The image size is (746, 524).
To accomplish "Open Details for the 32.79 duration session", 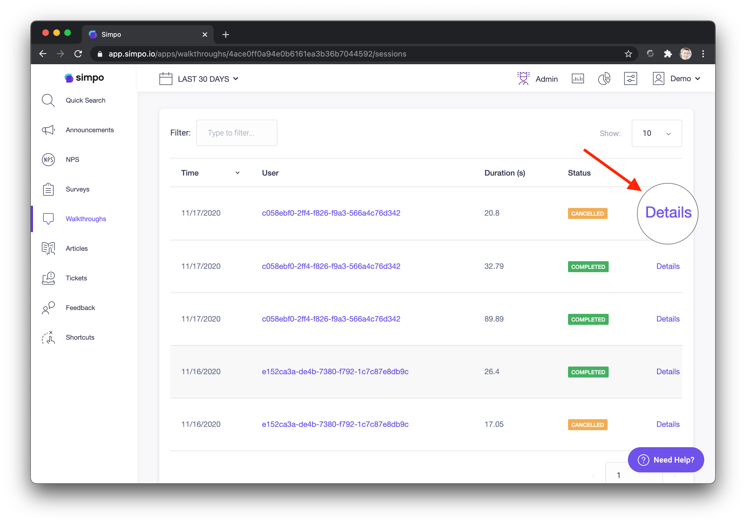I will [668, 266].
